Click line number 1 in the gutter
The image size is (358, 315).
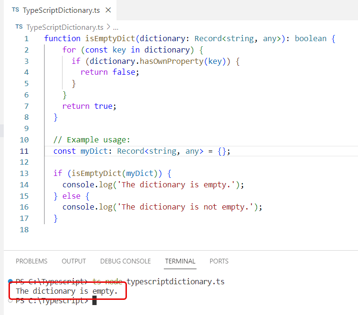pos(27,39)
